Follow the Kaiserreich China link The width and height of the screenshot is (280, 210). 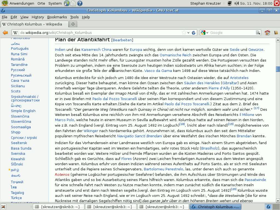(97, 50)
